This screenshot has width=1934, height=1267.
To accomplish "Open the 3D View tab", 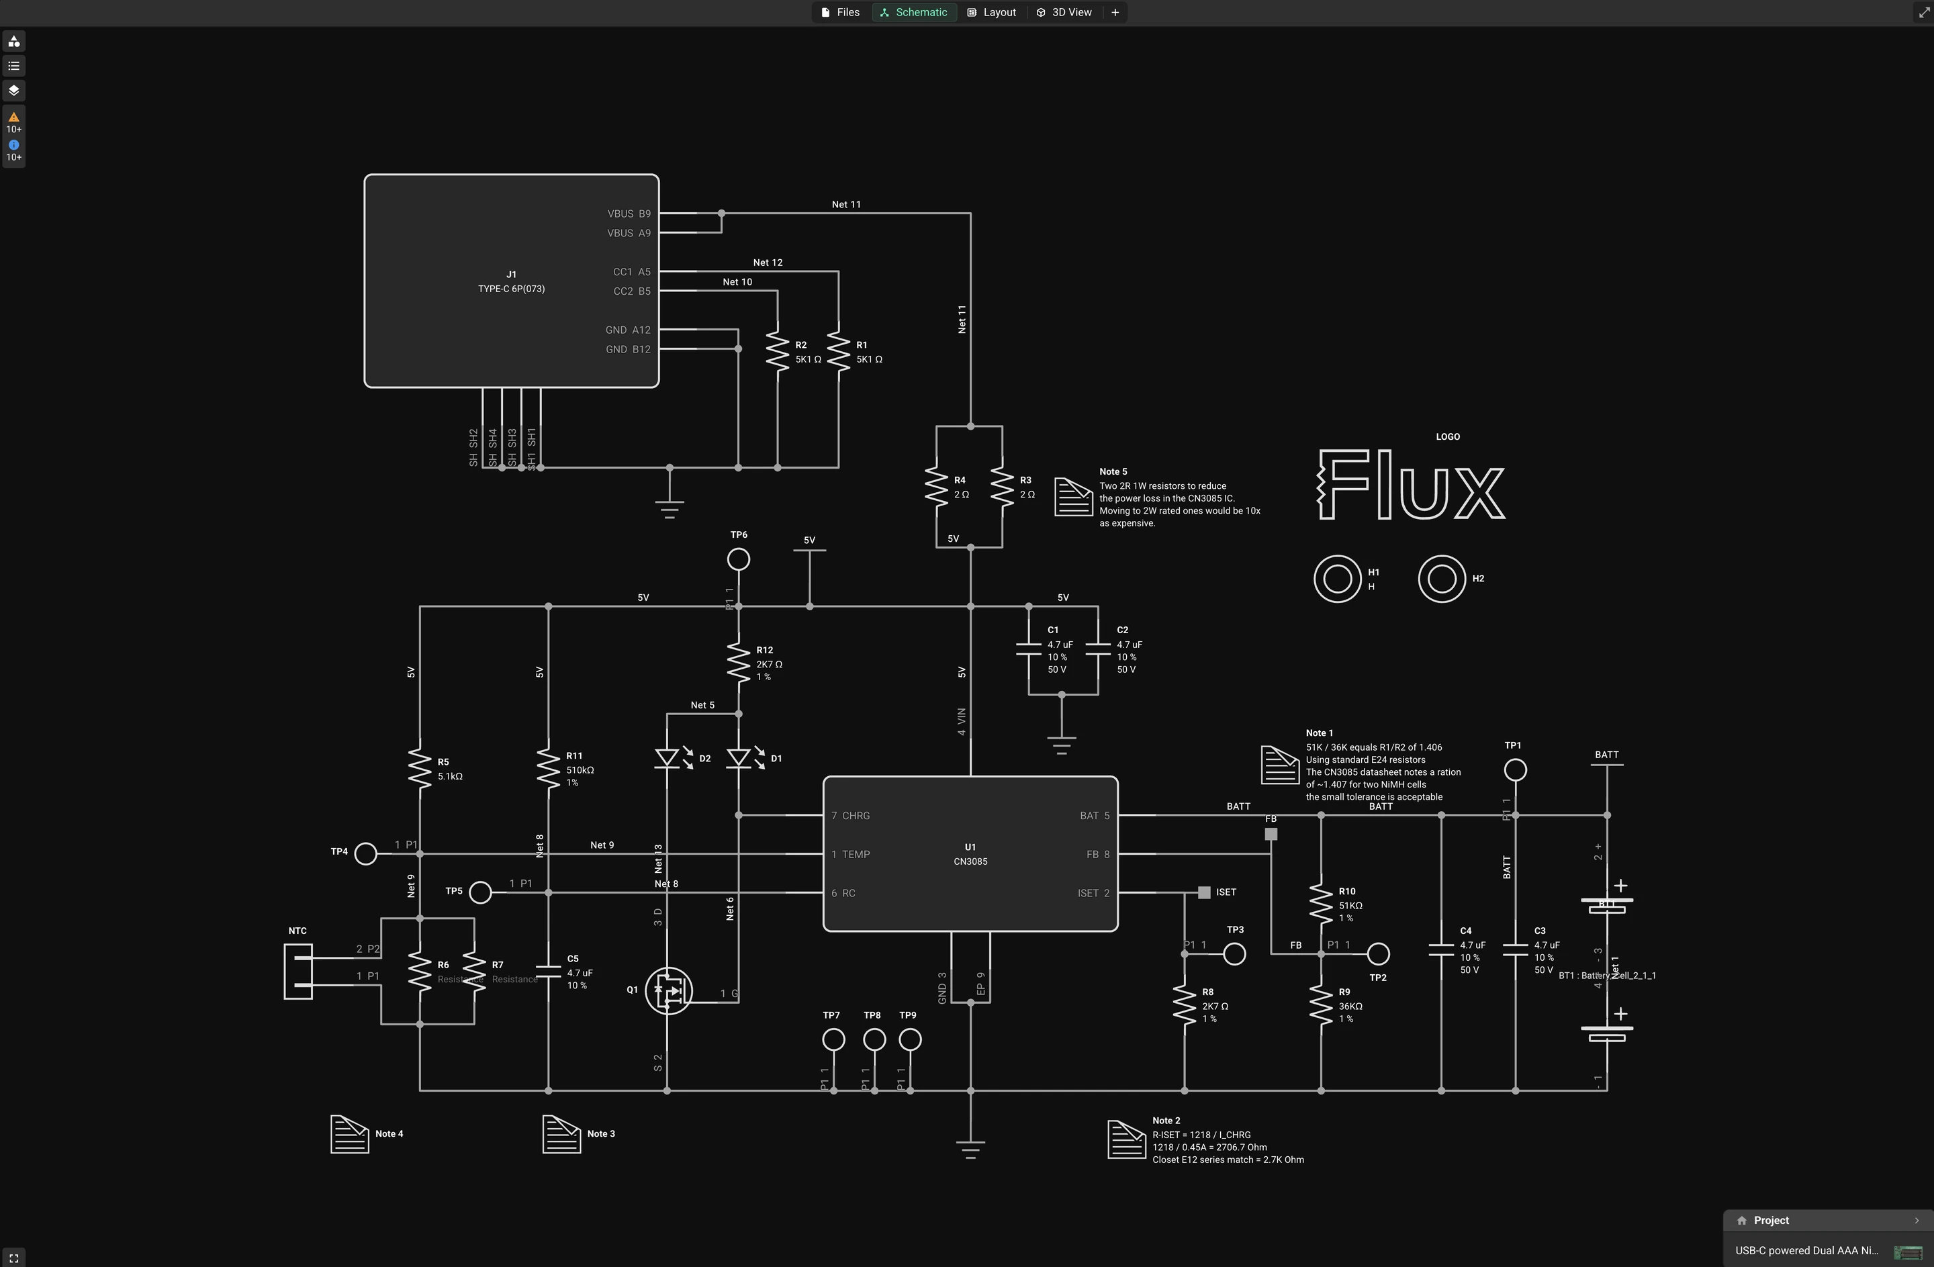I will pyautogui.click(x=1064, y=12).
